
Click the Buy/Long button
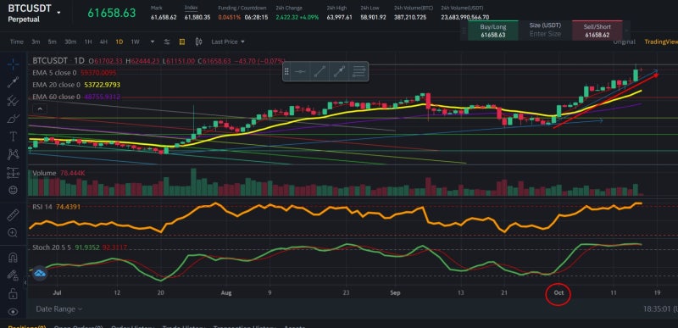click(x=493, y=31)
